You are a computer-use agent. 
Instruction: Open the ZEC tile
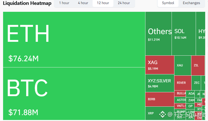(197, 83)
